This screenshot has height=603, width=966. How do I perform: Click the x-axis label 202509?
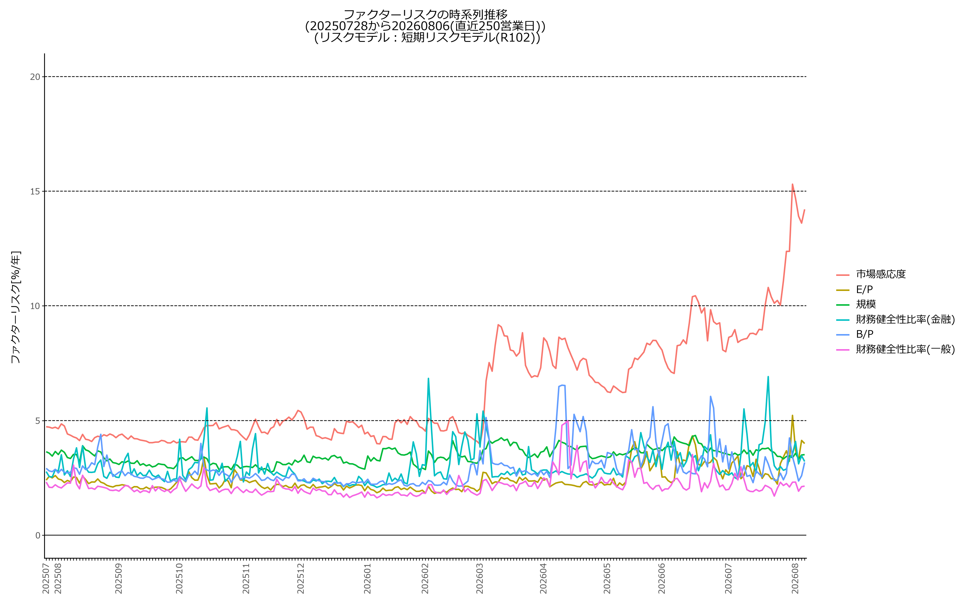(119, 578)
